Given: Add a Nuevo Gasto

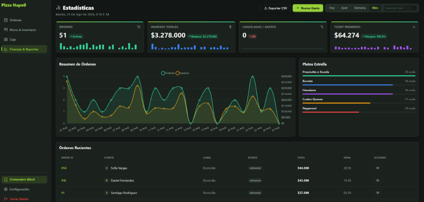Looking at the screenshot, I should tap(308, 8).
